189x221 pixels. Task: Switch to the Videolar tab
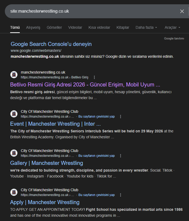75,27
